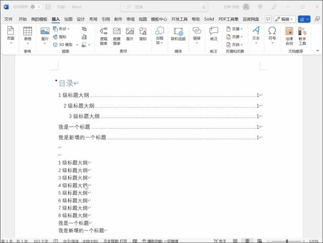The width and height of the screenshot is (323, 243).
Task: Insert a 图片 (Picture) from the 插图 group
Action: tap(45, 35)
